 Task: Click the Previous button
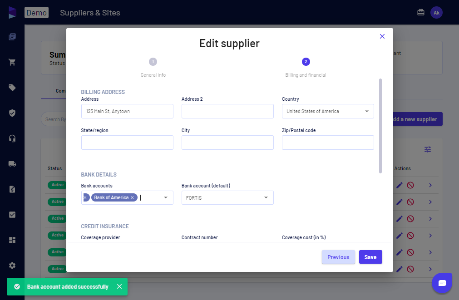tap(338, 257)
